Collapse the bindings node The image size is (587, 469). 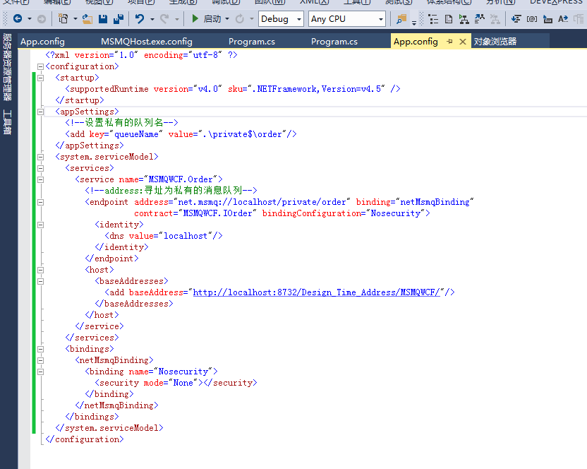point(40,349)
